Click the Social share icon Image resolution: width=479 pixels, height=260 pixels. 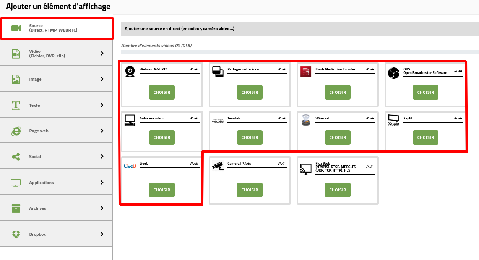click(16, 157)
